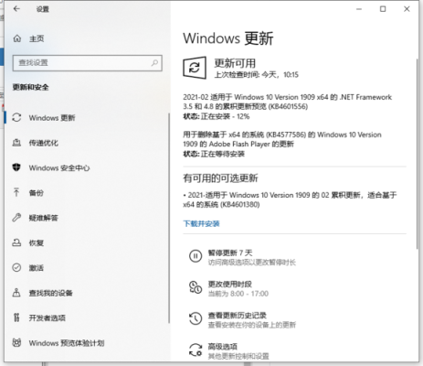Click the back arrow in Settings
The width and height of the screenshot is (423, 366).
point(16,9)
